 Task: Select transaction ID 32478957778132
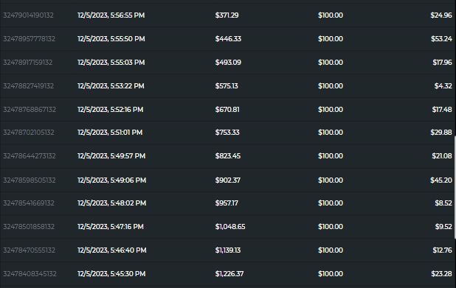pyautogui.click(x=29, y=39)
